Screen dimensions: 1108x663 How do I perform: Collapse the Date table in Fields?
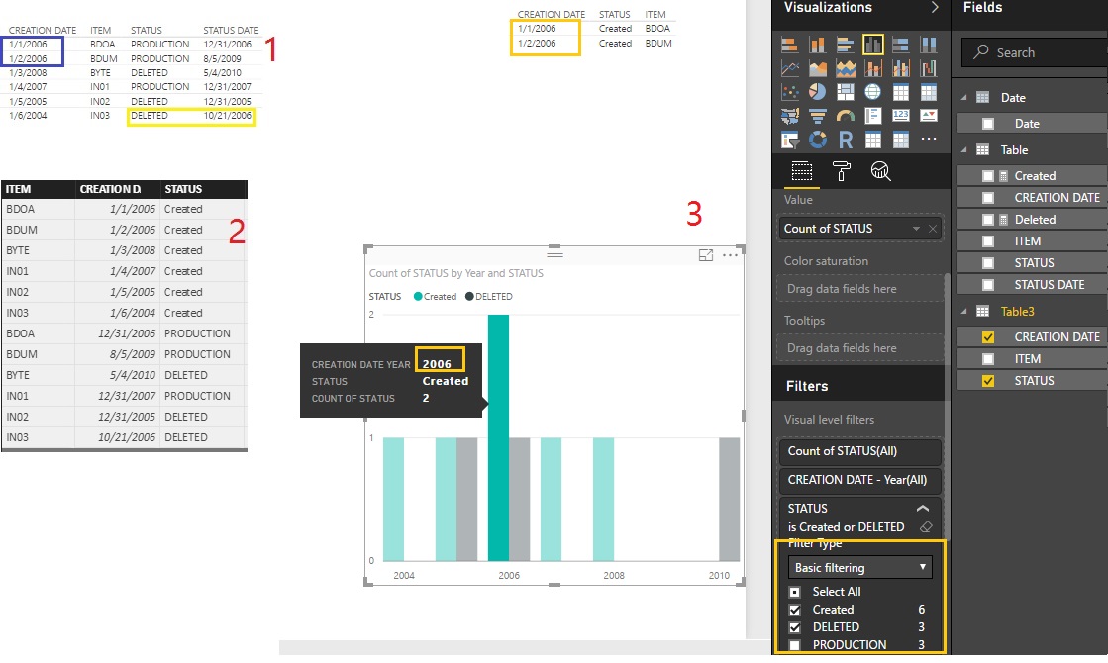963,97
